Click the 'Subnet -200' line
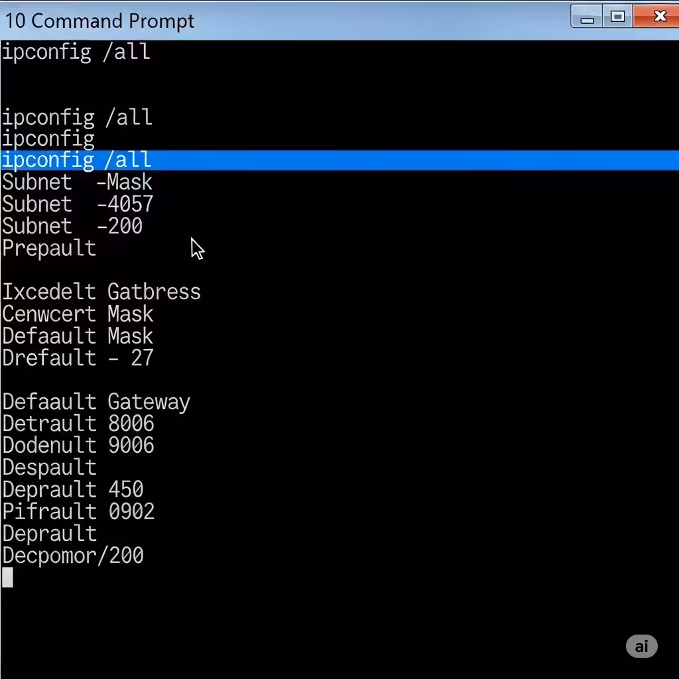This screenshot has height=679, width=679. click(72, 226)
